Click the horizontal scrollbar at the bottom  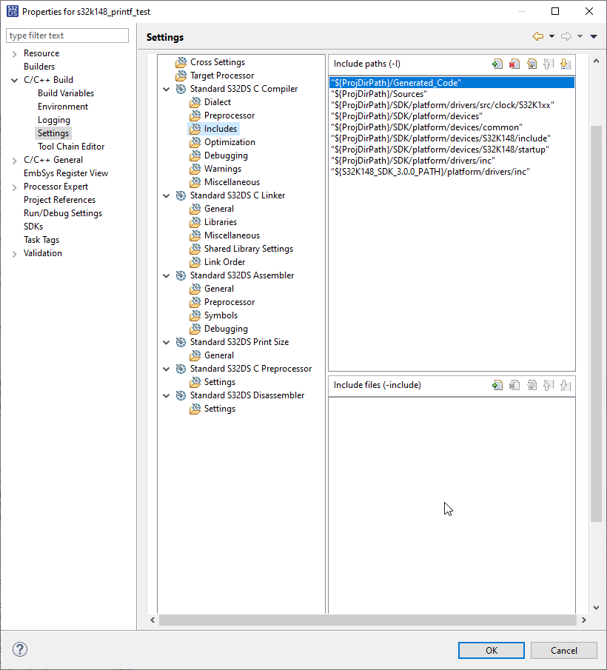pos(367,620)
